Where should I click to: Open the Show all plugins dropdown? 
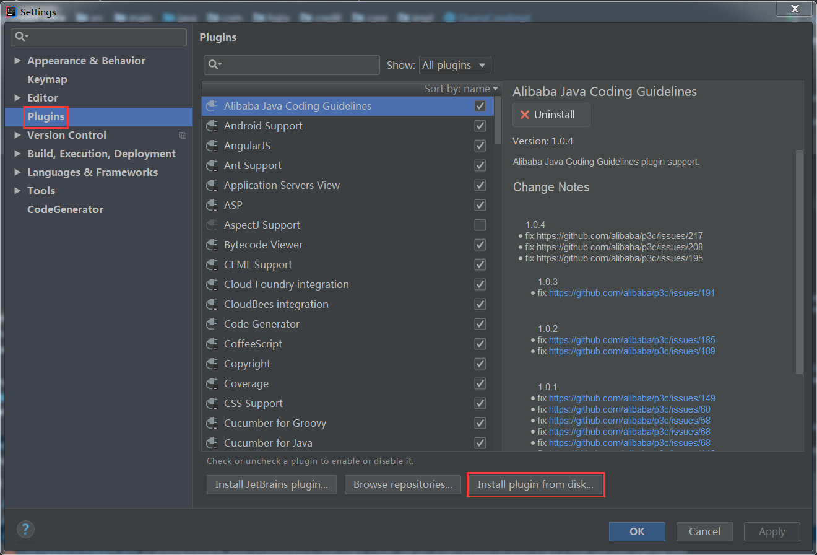[x=455, y=65]
